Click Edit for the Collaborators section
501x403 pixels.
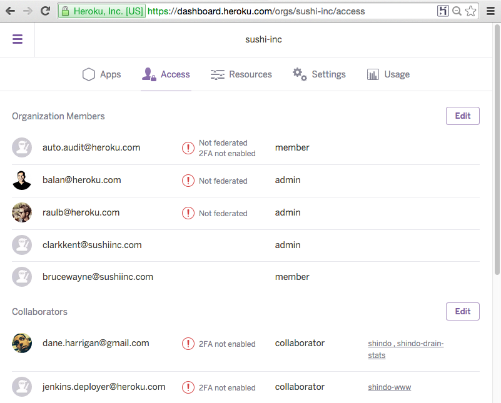462,312
